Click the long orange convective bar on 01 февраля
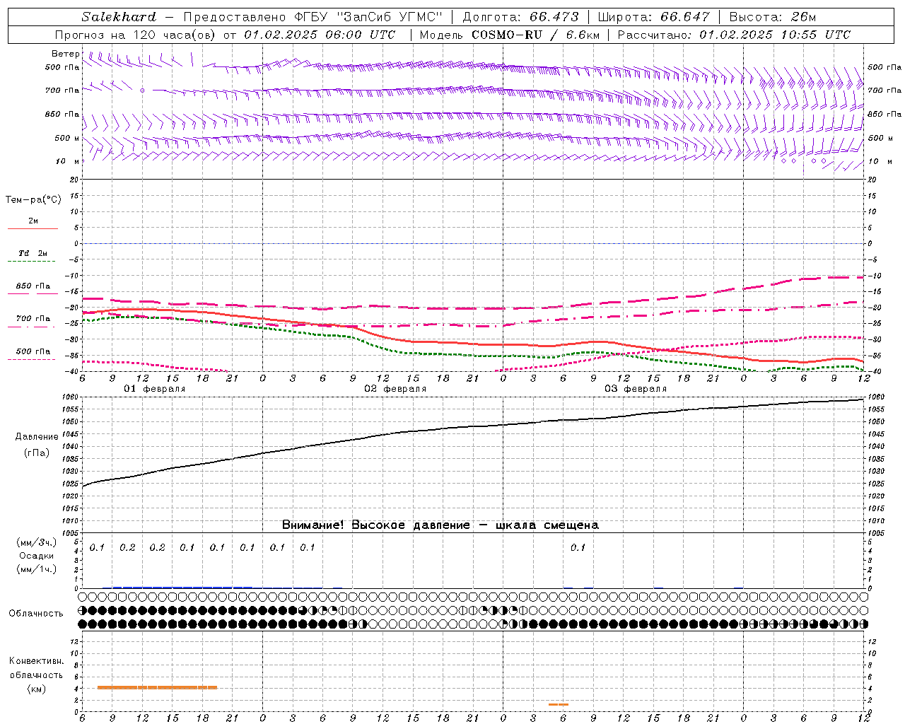Image resolution: width=905 pixels, height=724 pixels. pos(157,687)
